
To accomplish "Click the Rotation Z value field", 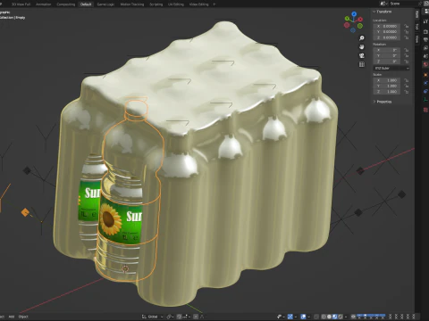I will [x=387, y=62].
